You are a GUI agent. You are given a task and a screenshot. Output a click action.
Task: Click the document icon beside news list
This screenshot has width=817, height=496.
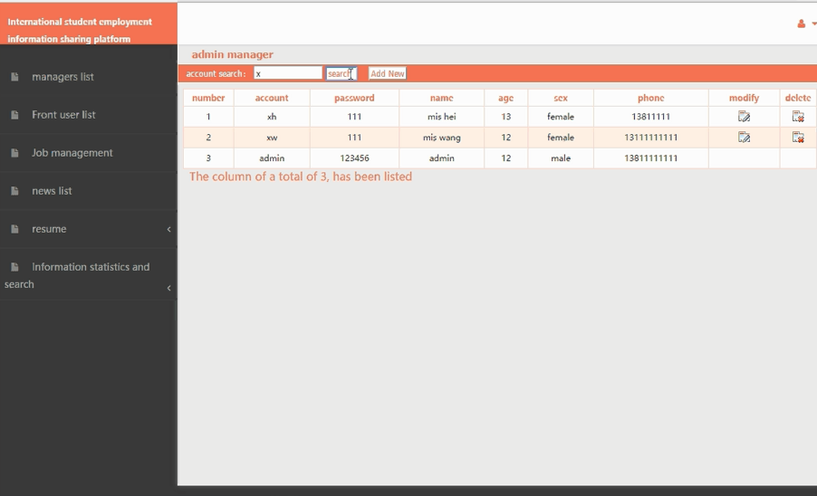point(14,191)
